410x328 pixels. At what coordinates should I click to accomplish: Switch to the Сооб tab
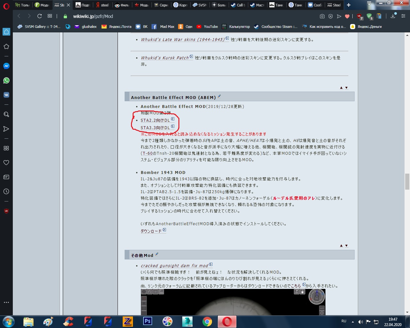(x=315, y=5)
